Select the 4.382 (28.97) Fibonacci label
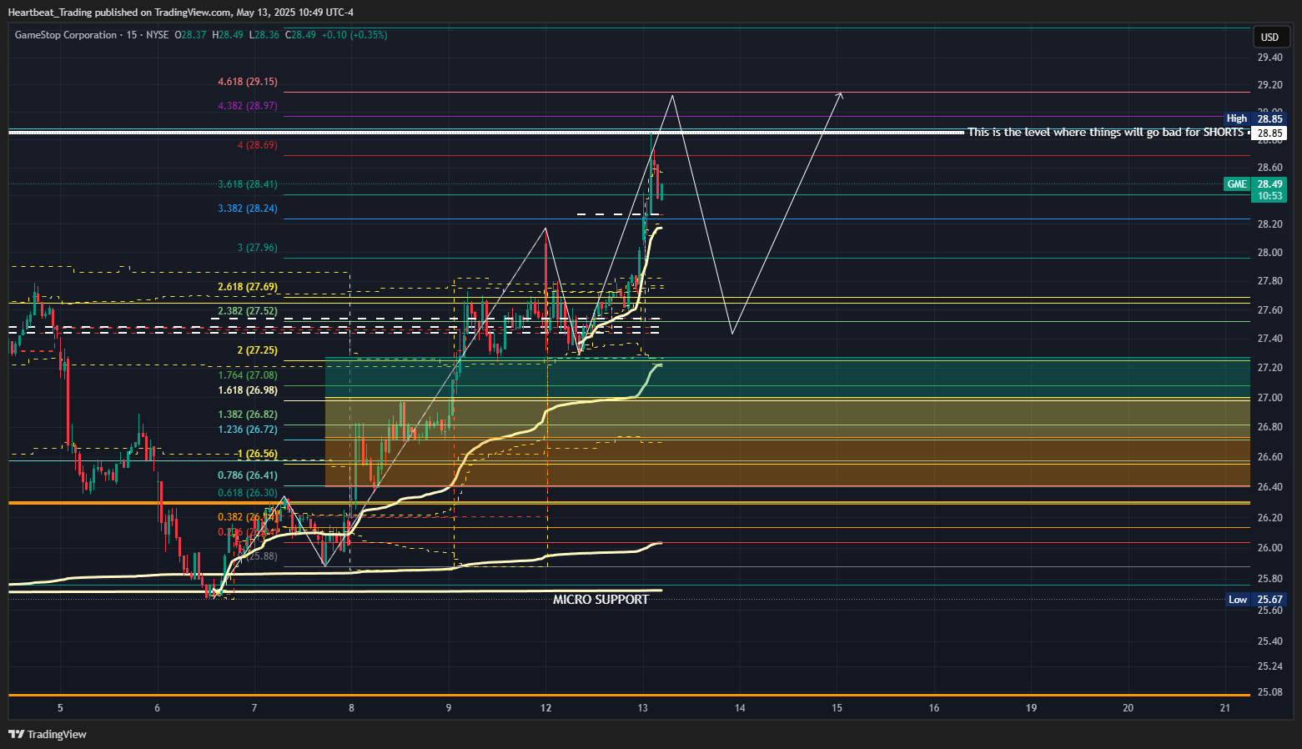 pyautogui.click(x=248, y=106)
